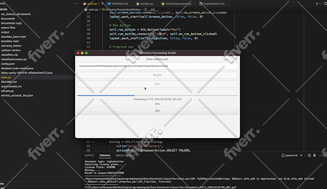Expand the tessdata_best-main folder

click(x=13, y=37)
